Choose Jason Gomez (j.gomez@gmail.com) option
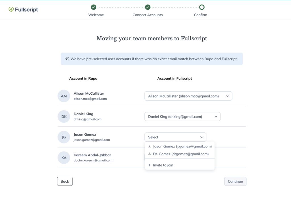This screenshot has height=202, width=291. click(x=182, y=146)
